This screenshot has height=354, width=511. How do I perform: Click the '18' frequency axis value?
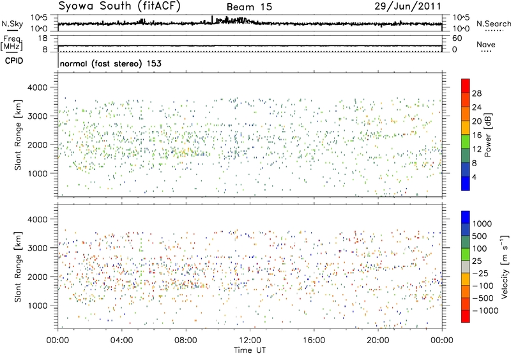[x=42, y=38]
